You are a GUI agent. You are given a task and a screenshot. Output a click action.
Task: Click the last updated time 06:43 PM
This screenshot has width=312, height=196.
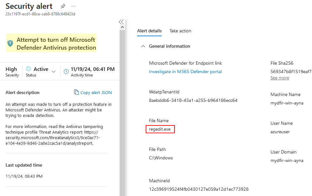[x=24, y=176]
